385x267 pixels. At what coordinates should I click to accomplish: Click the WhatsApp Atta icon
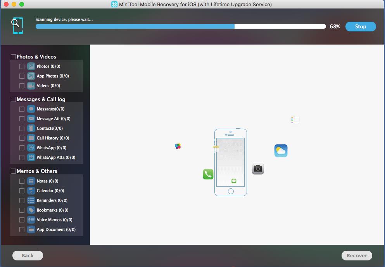click(31, 157)
